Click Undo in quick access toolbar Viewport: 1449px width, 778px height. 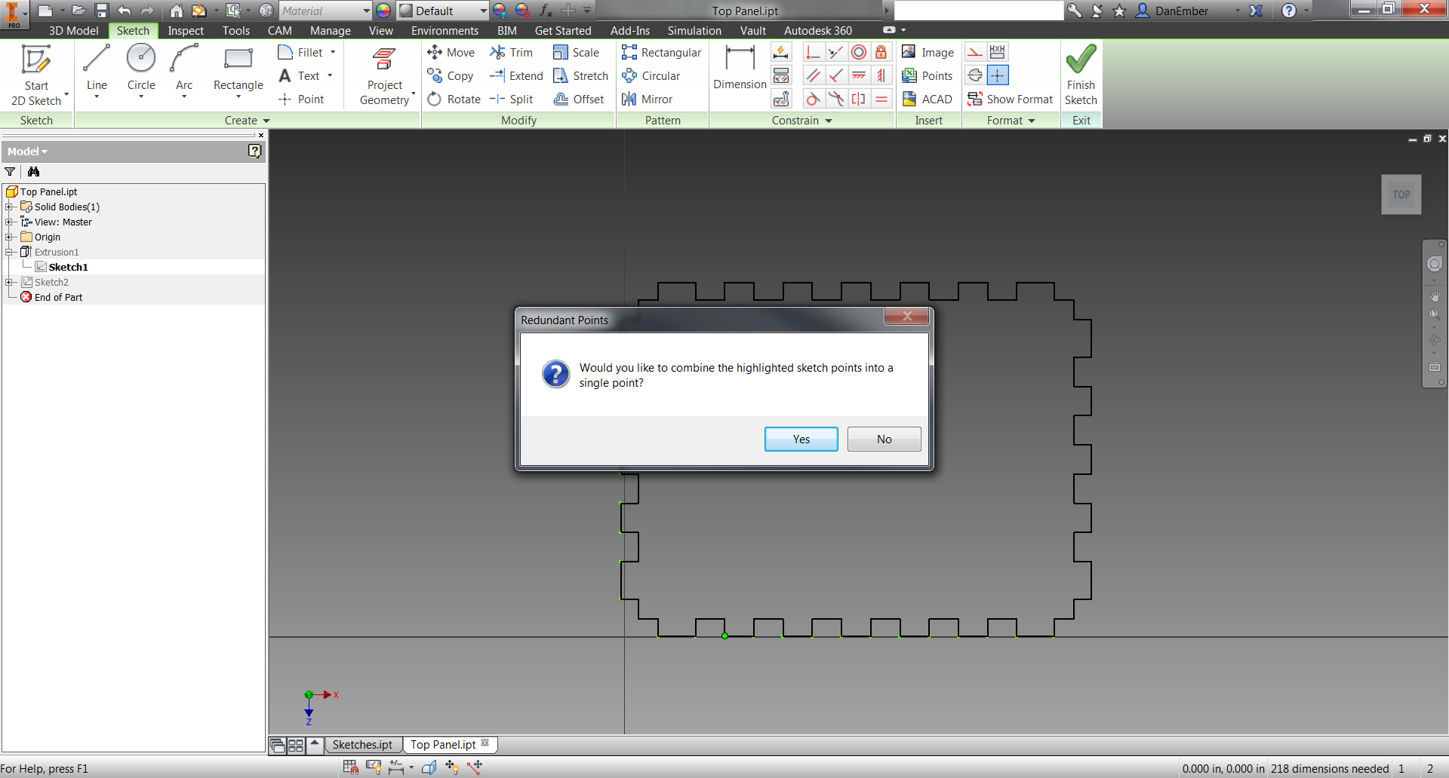click(125, 11)
